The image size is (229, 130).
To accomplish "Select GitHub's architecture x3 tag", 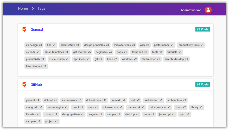I will click(x=177, y=100).
